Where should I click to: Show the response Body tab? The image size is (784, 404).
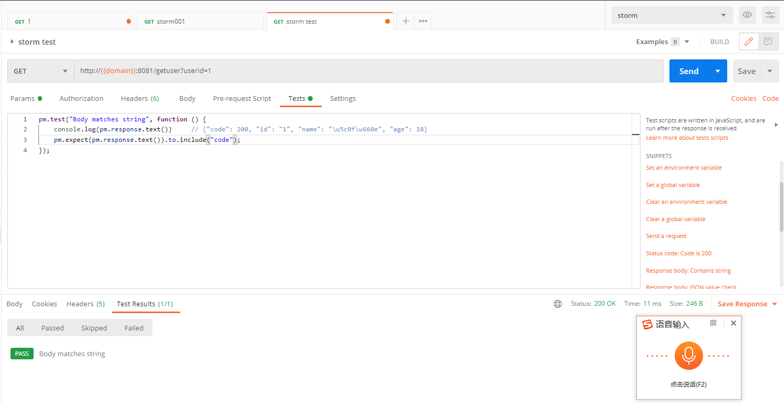point(14,304)
